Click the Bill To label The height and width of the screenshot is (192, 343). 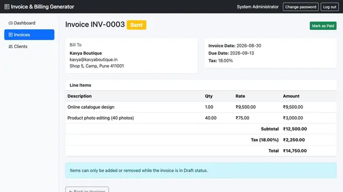pyautogui.click(x=76, y=45)
